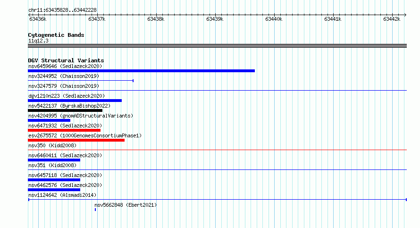Select the red nsv6471932 variant bar

(64, 130)
